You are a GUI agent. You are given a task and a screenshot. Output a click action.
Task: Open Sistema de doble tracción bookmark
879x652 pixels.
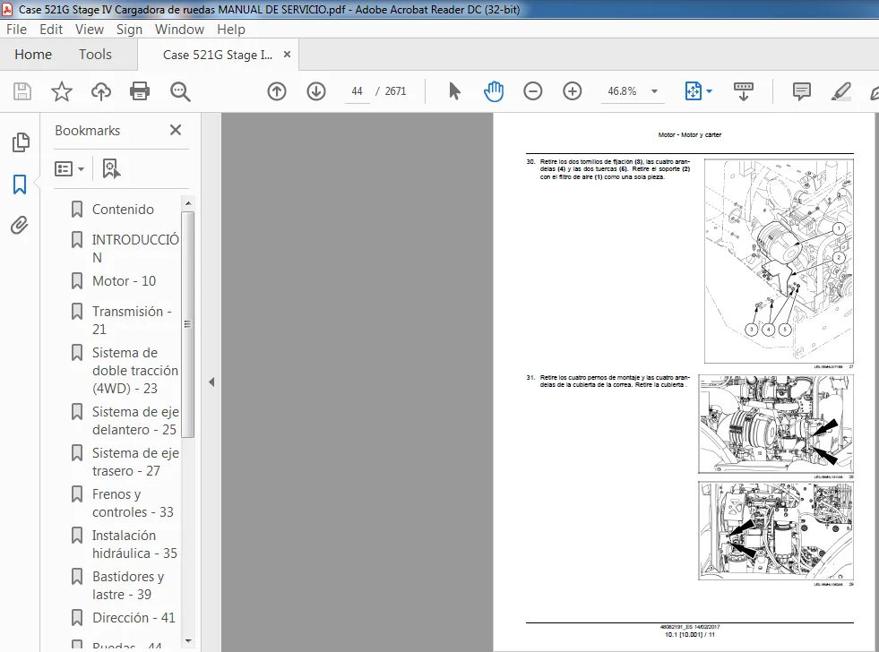[x=135, y=371]
